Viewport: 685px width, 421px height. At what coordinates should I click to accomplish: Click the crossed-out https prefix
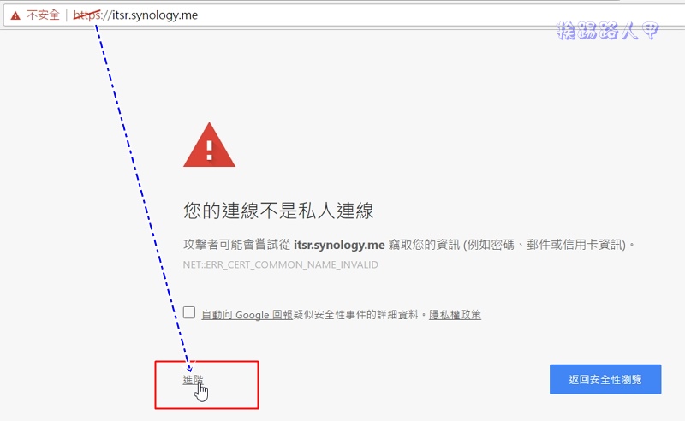86,15
